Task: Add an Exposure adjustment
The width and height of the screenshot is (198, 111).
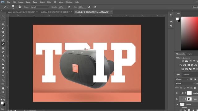Action: point(194,61)
